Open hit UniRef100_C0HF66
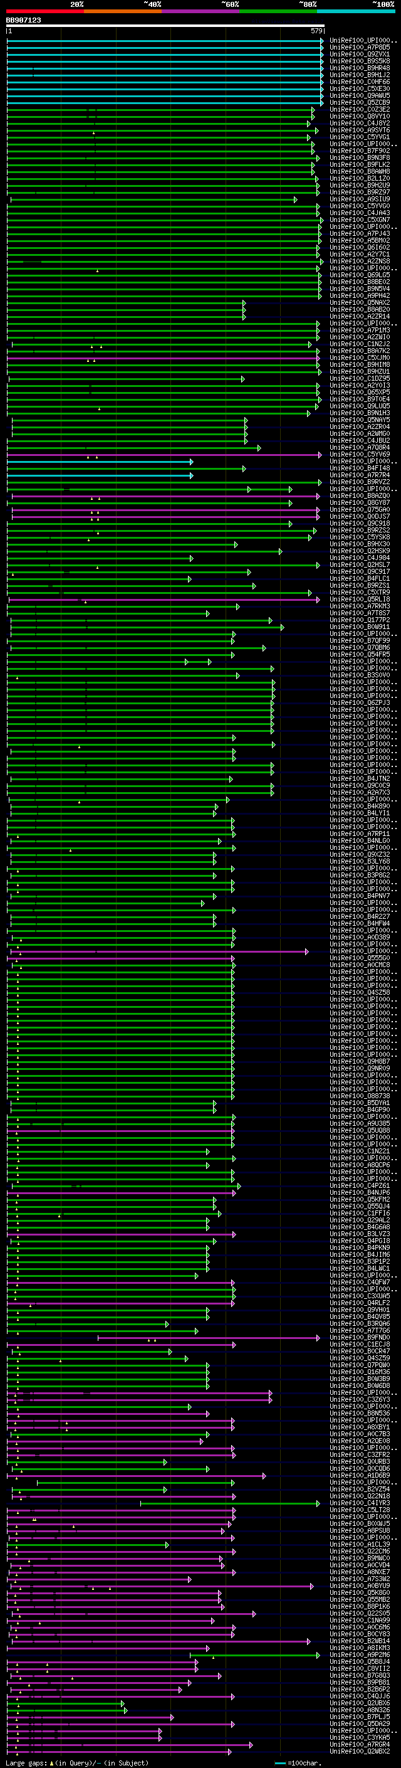This screenshot has width=401, height=1768. 360,82
